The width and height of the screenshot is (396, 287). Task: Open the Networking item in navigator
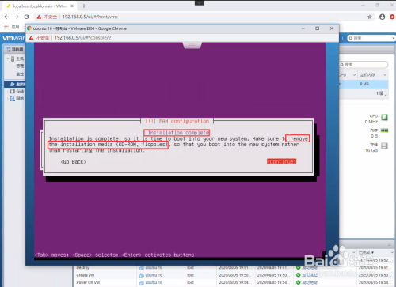17,99
